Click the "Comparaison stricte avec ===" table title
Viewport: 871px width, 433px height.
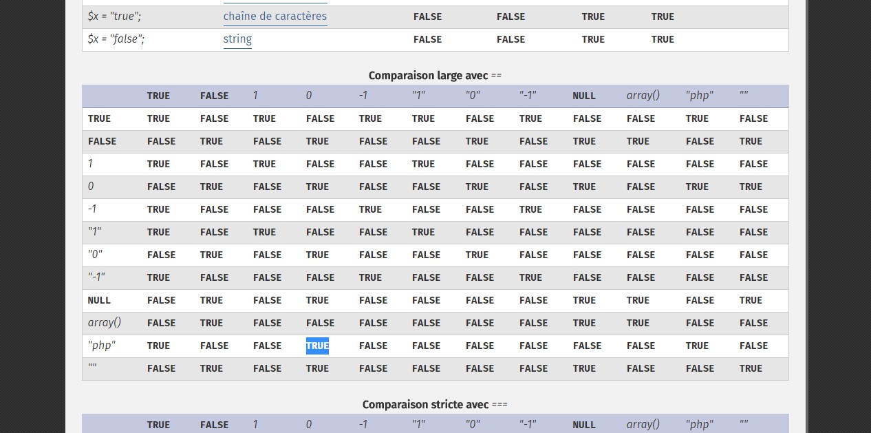tap(435, 405)
